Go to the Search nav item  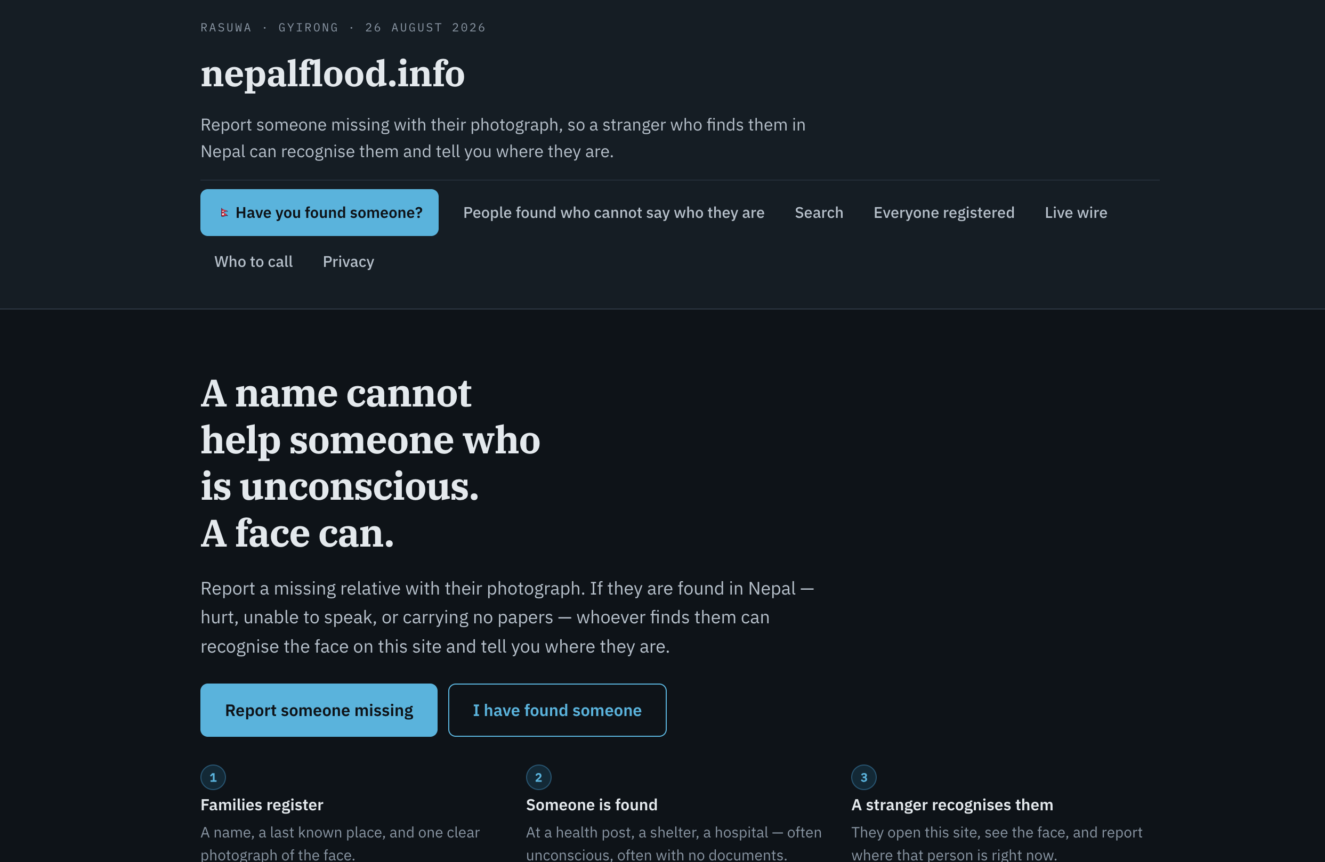(819, 213)
